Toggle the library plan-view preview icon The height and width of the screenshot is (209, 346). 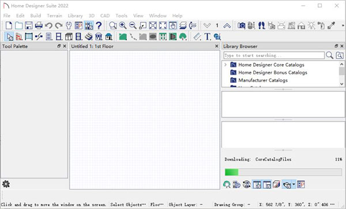tap(301, 184)
